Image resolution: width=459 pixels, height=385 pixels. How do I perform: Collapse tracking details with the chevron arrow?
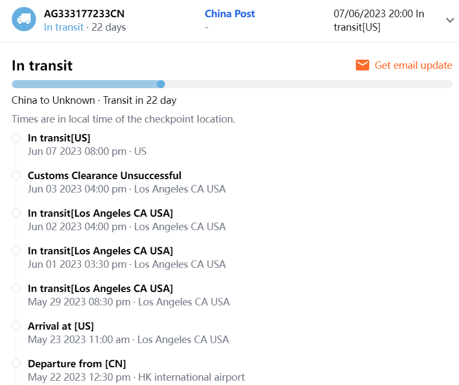click(x=450, y=20)
